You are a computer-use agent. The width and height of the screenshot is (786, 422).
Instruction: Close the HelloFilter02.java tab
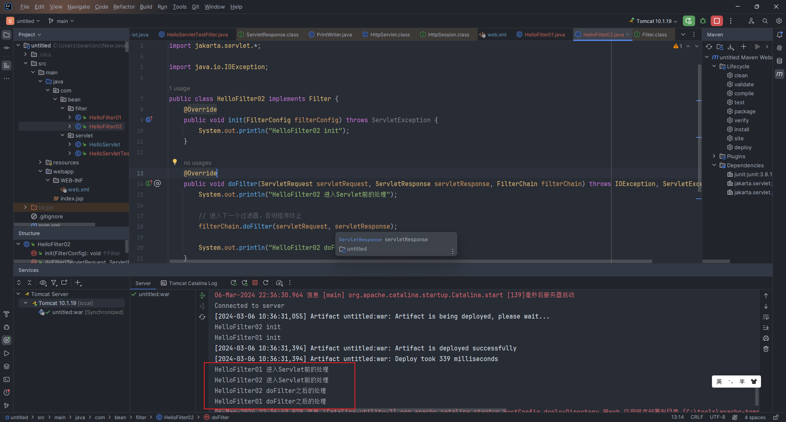point(628,35)
